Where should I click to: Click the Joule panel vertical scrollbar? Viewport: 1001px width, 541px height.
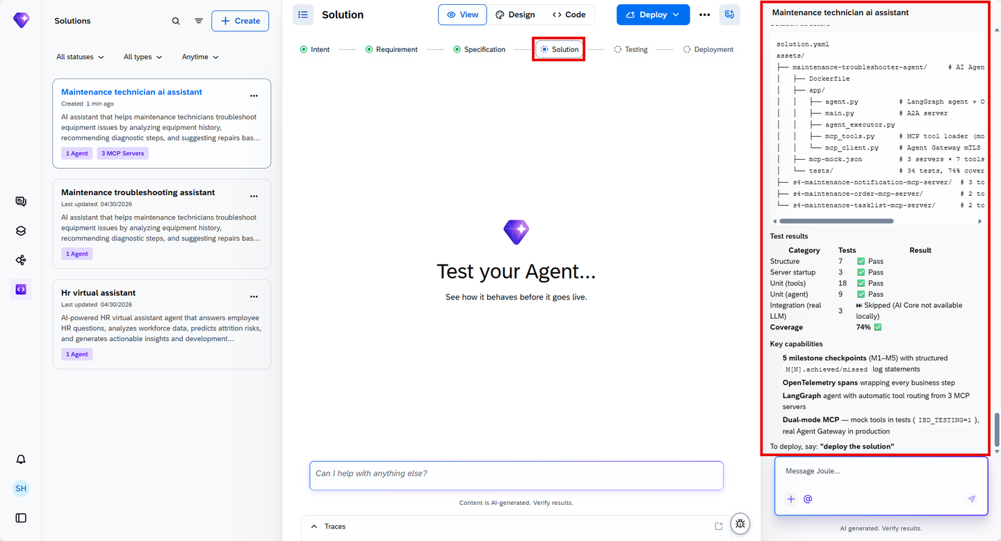[997, 430]
